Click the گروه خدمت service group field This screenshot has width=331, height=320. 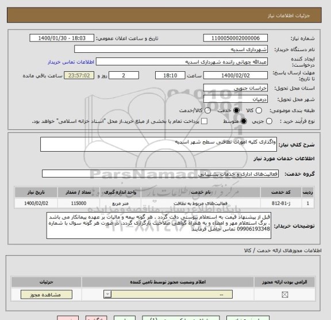(x=160, y=174)
